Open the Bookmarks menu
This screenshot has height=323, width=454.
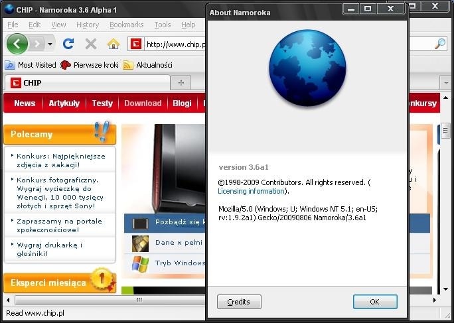[126, 25]
